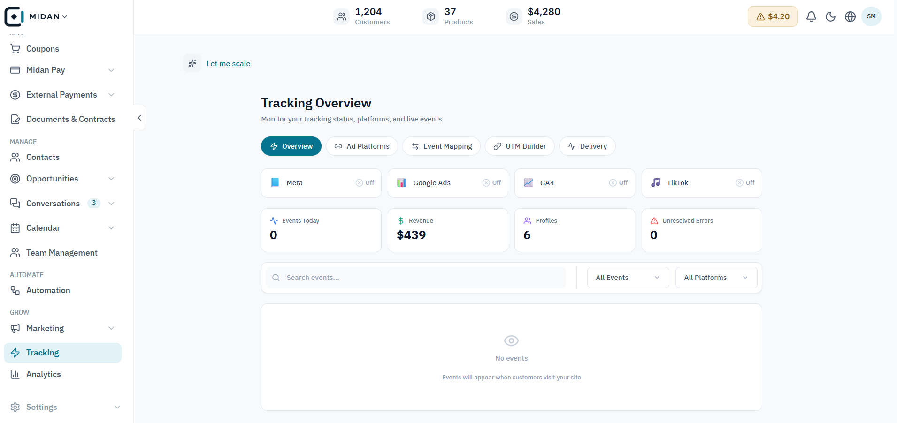Image resolution: width=897 pixels, height=423 pixels.
Task: Open Automation in the sidebar
Action: coord(63,290)
